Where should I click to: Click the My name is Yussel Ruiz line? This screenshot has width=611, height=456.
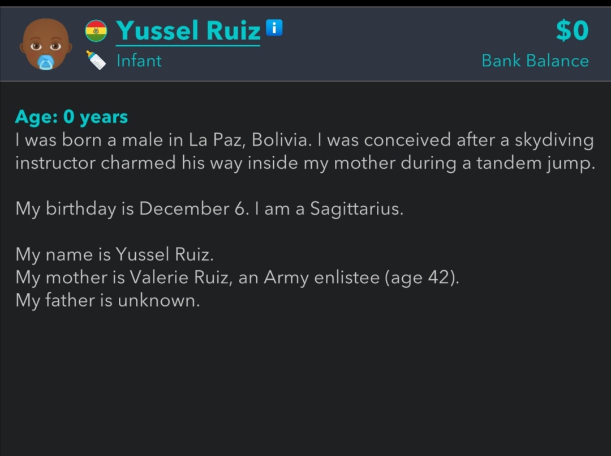[x=114, y=254]
